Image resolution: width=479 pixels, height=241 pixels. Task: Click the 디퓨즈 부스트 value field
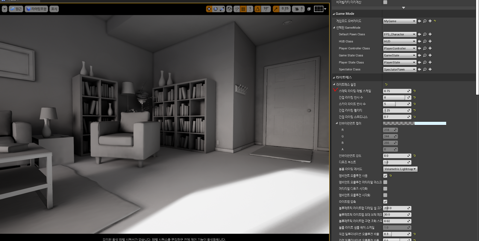click(397, 162)
